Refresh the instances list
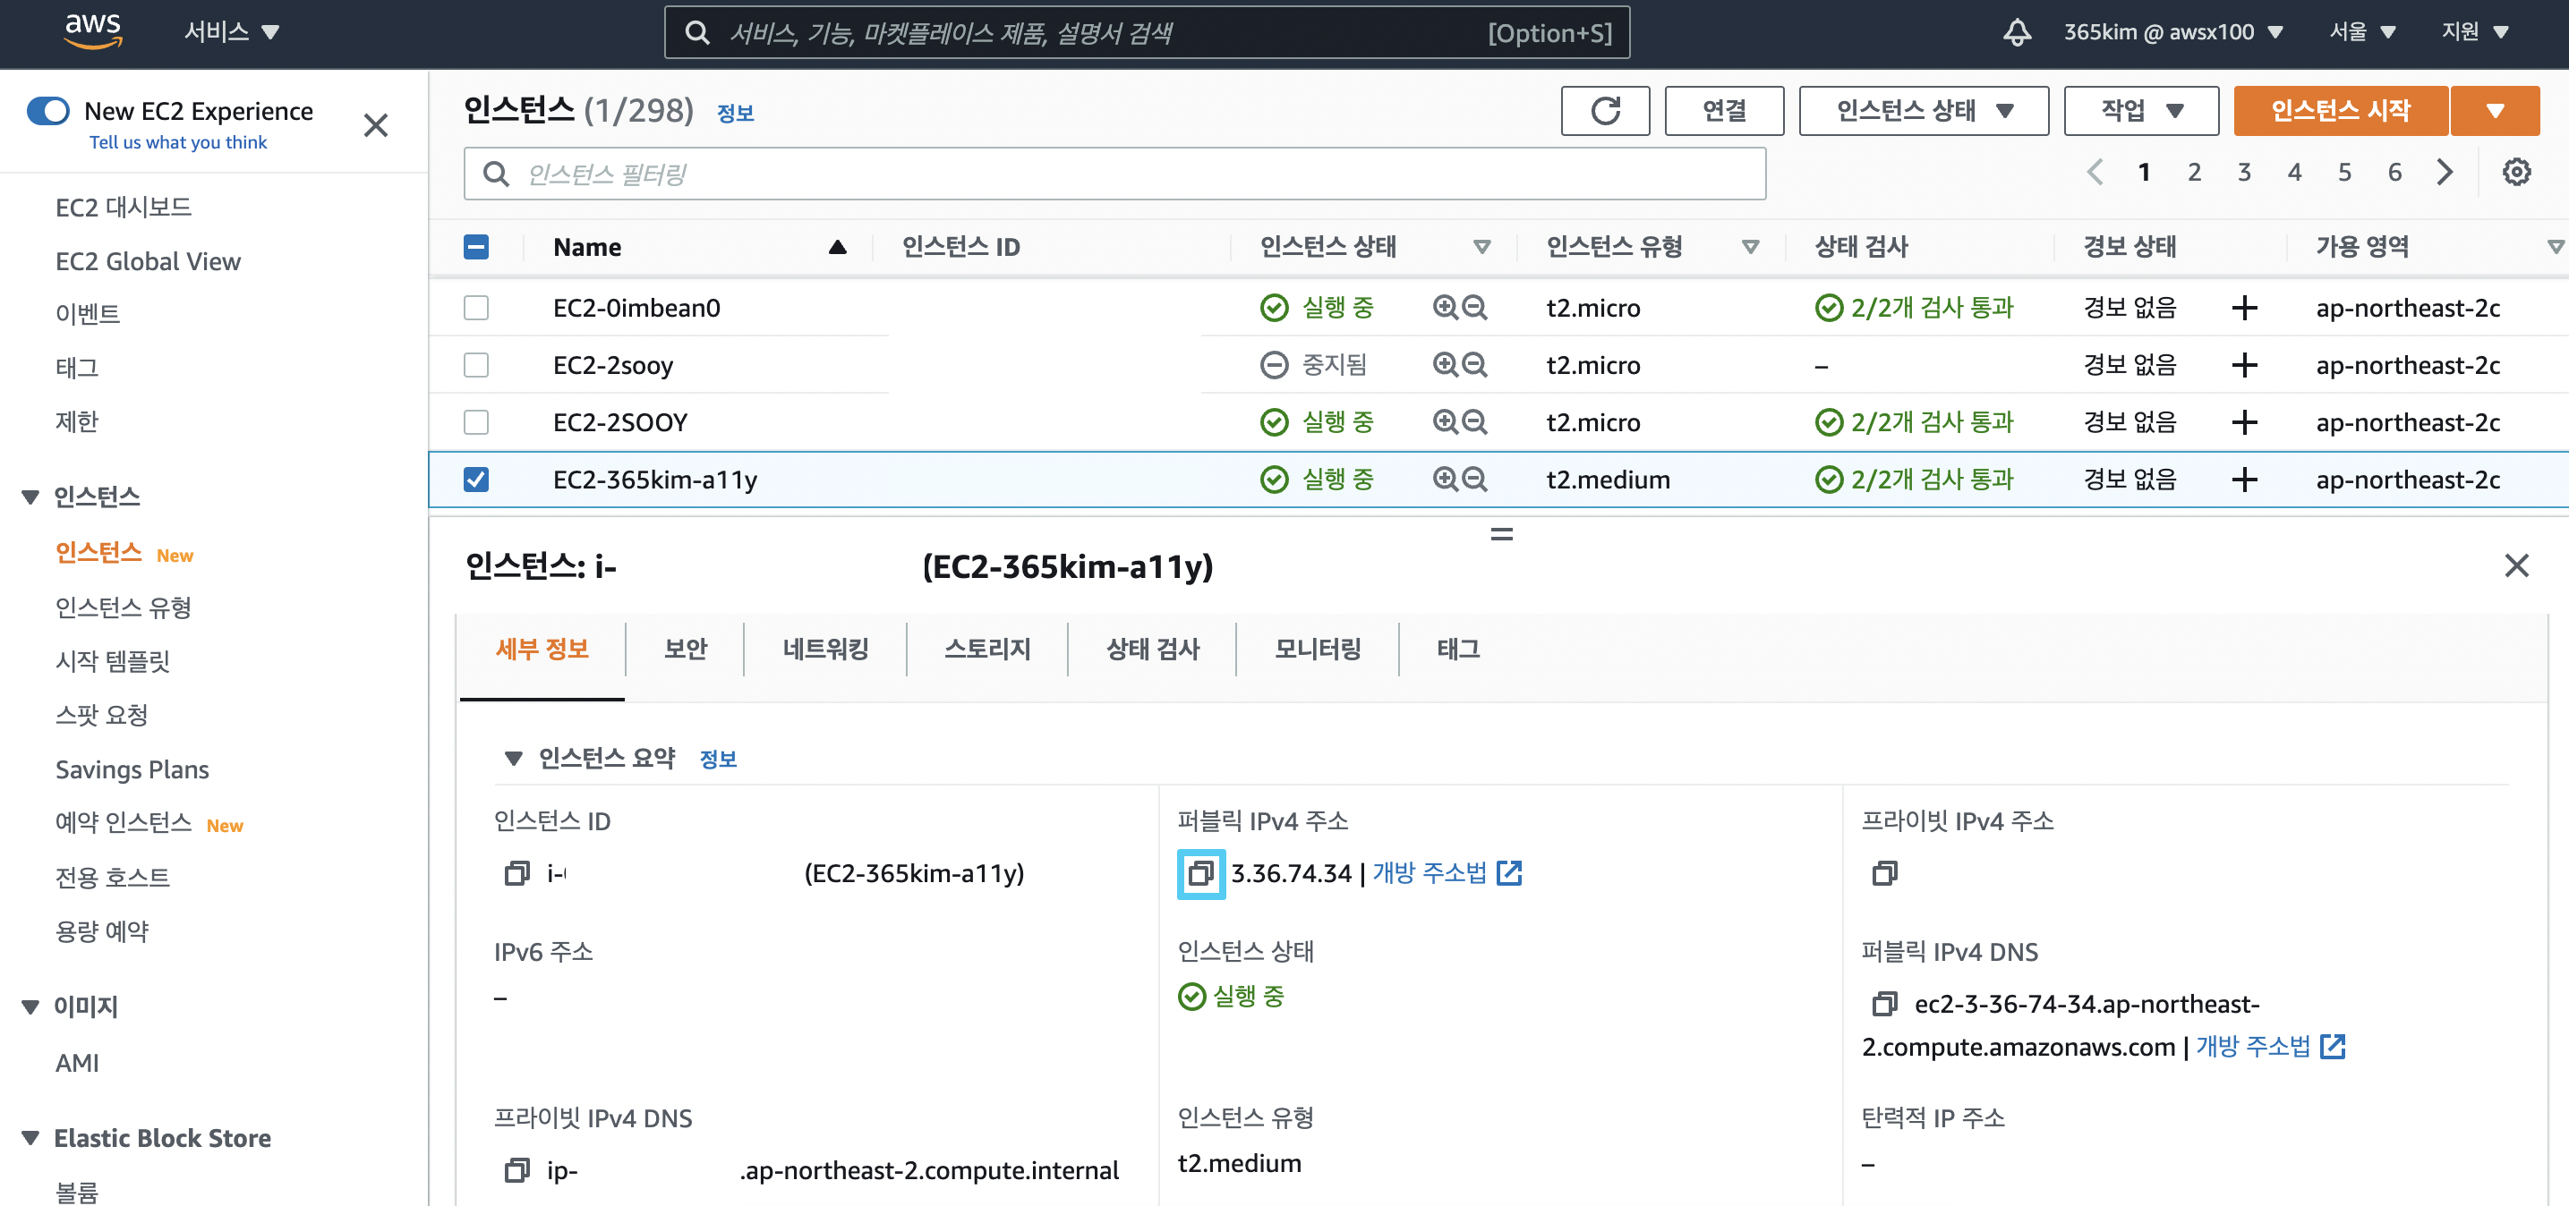Image resolution: width=2569 pixels, height=1206 pixels. (x=1605, y=110)
